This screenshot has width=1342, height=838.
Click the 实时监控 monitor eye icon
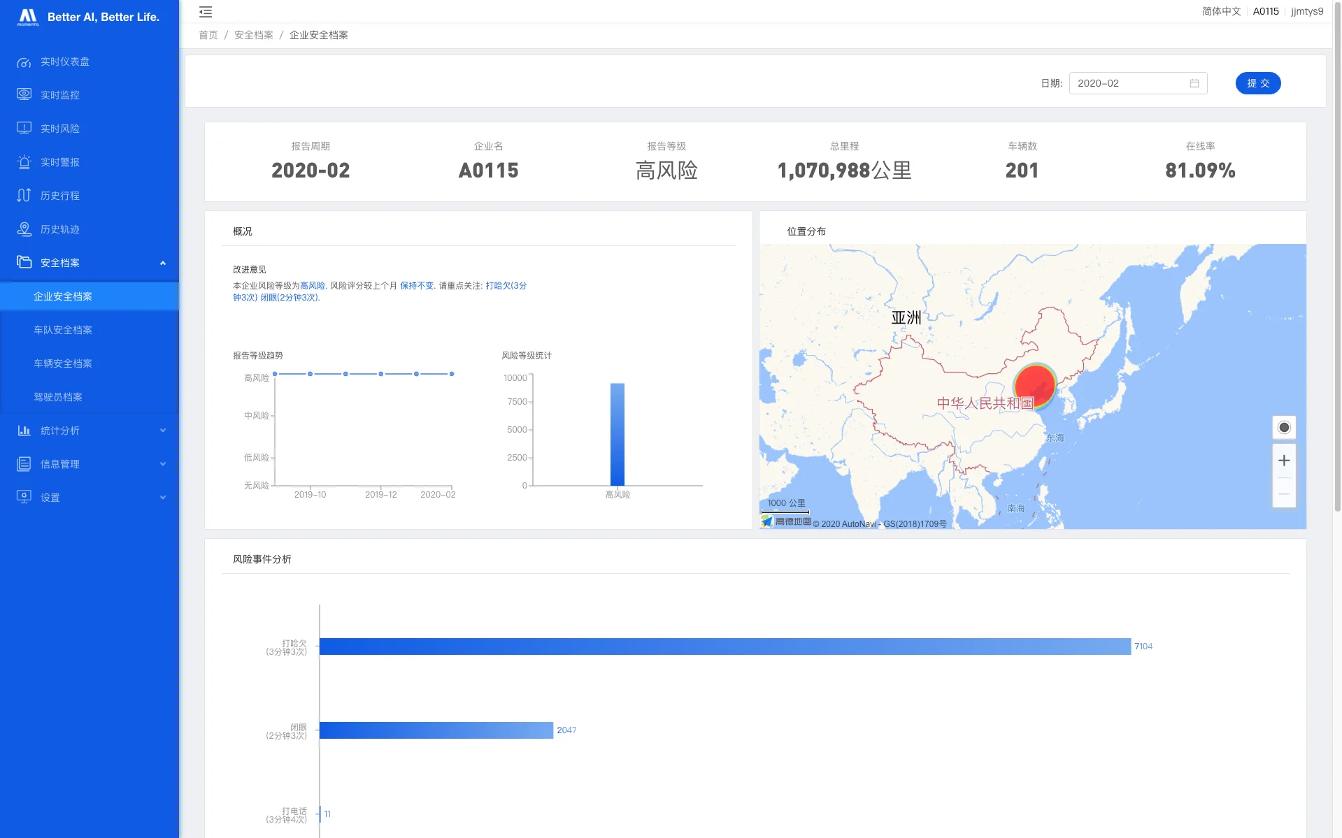click(x=24, y=94)
